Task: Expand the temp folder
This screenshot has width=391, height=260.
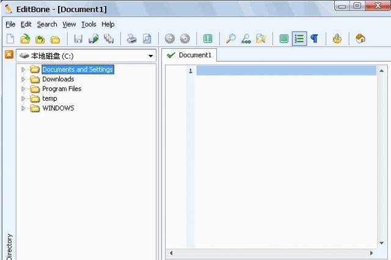Action: pyautogui.click(x=23, y=99)
